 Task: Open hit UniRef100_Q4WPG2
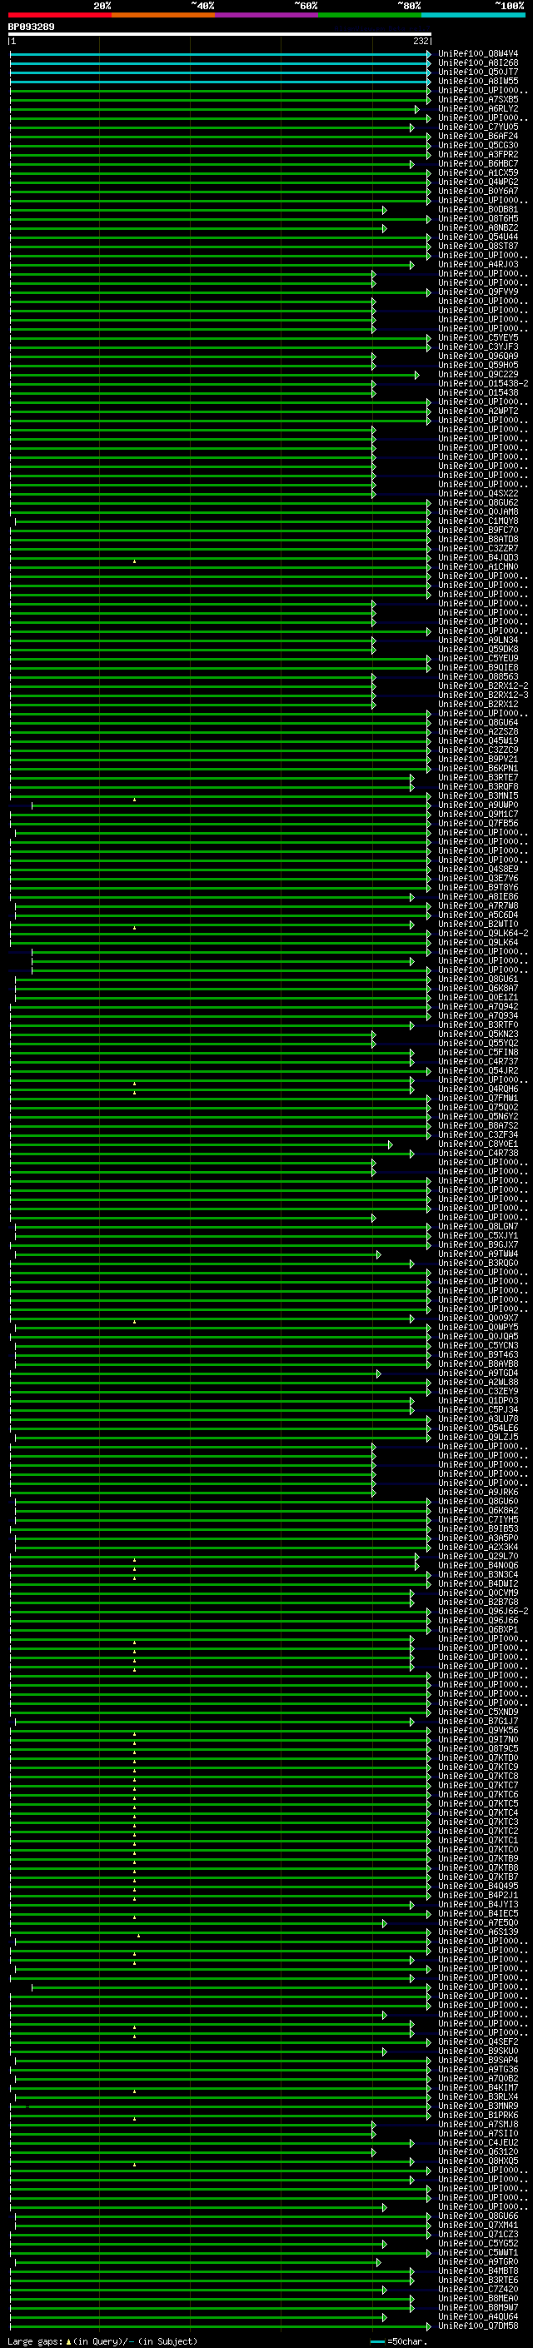click(478, 182)
